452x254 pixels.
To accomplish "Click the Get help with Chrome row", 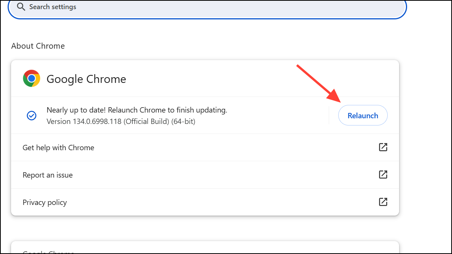I will (152, 147).
